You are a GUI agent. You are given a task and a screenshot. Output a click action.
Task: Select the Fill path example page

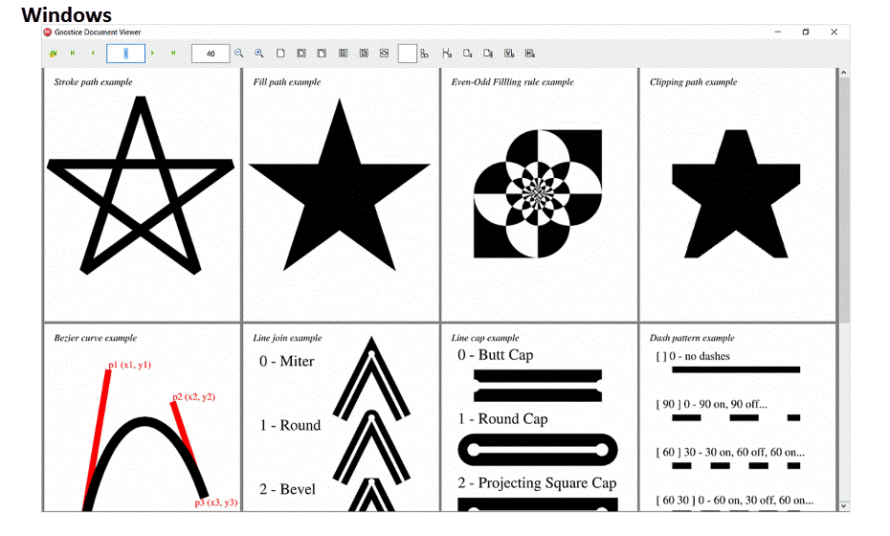tap(341, 194)
